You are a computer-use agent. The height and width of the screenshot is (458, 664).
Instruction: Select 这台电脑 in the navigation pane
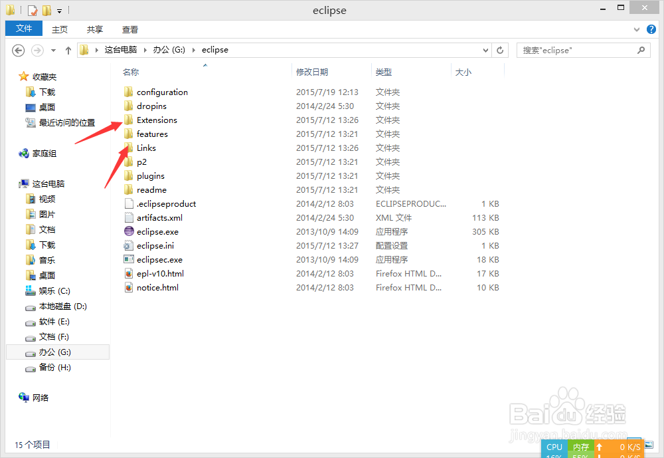(48, 183)
